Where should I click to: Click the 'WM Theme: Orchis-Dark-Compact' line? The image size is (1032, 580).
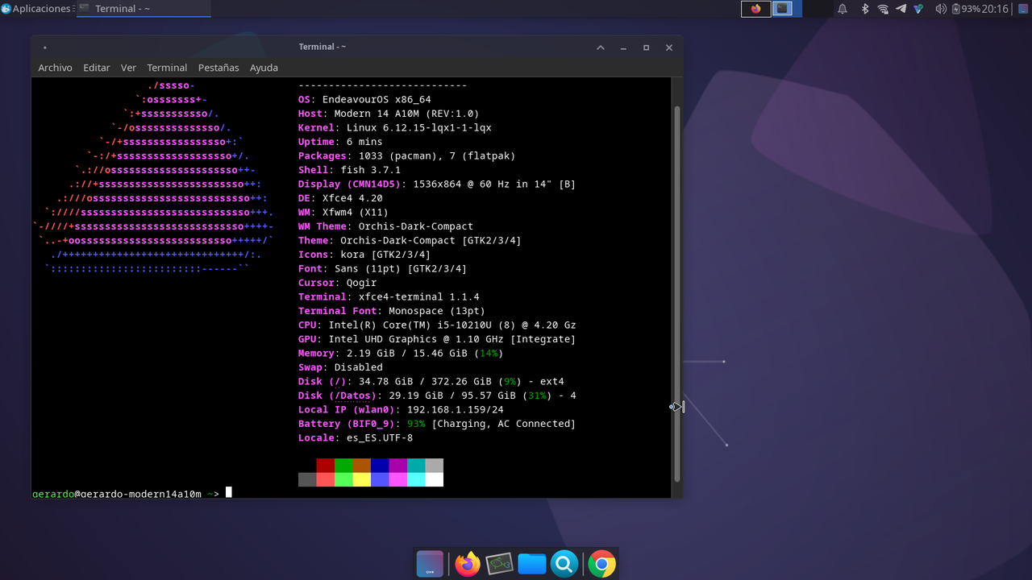point(385,226)
